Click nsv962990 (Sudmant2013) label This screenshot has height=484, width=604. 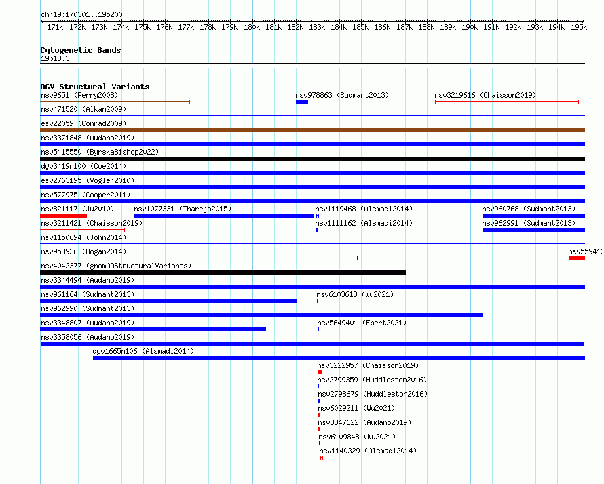pyautogui.click(x=88, y=308)
